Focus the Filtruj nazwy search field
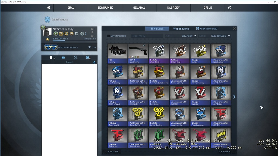 [x=147, y=36]
